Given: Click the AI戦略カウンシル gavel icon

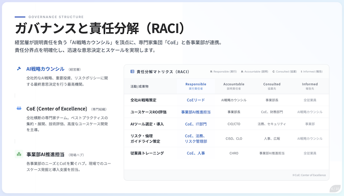Looking at the screenshot, I should coord(19,69).
